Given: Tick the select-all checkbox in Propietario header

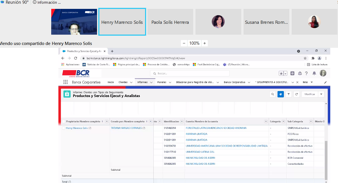Looking at the screenshot, I should [x=64, y=121].
